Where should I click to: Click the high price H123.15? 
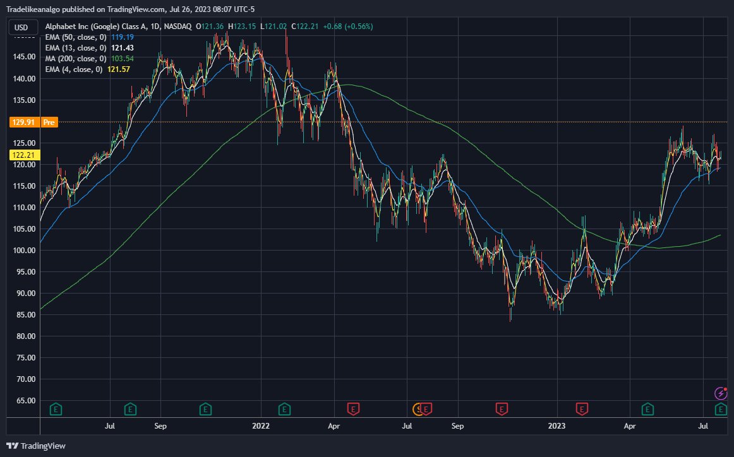(242, 26)
